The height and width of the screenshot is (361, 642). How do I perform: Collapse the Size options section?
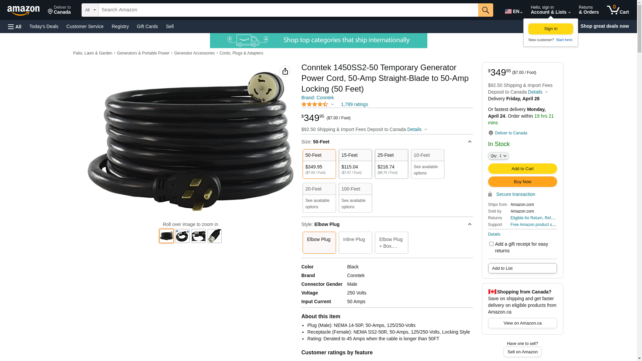point(470,142)
